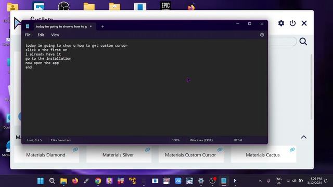
Task: Open the notifications bell
Action: 326,181
